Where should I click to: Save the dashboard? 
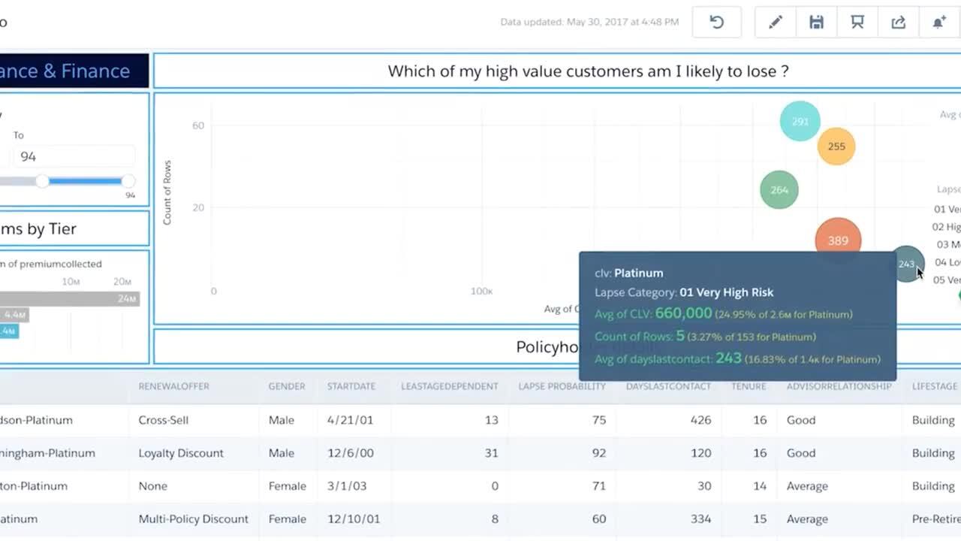(816, 22)
